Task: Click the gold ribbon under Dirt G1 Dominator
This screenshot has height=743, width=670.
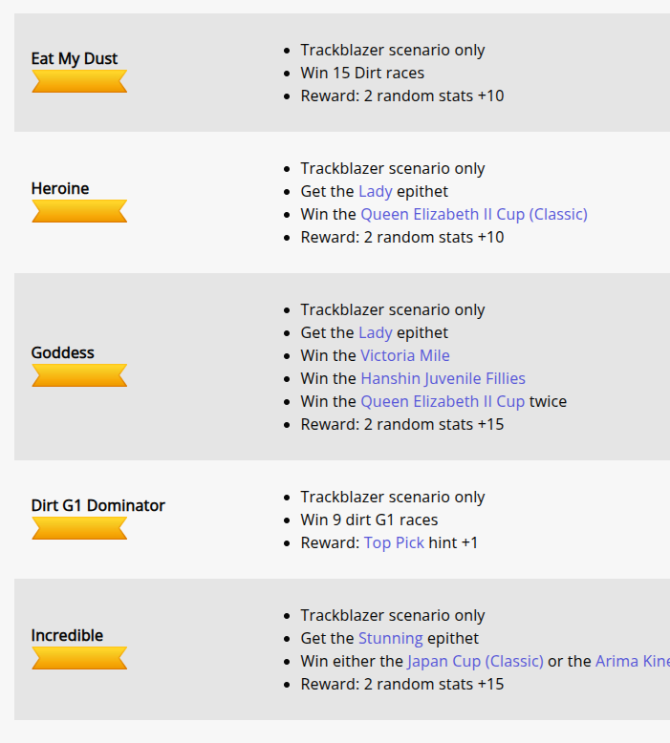Action: click(x=79, y=528)
